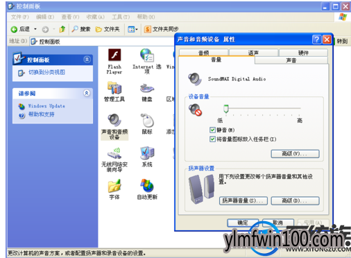Open the 收藏 menu
This screenshot has width=351, height=258.
[x=95, y=17]
